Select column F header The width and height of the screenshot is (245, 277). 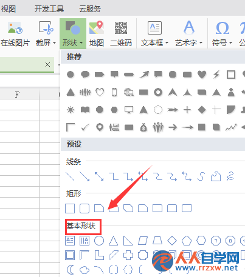[18, 95]
